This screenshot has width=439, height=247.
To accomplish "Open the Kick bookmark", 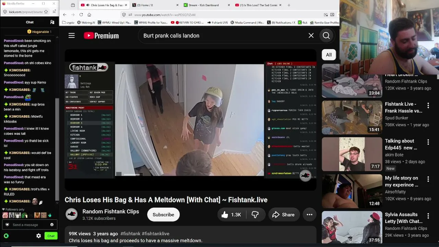I will [x=302, y=23].
